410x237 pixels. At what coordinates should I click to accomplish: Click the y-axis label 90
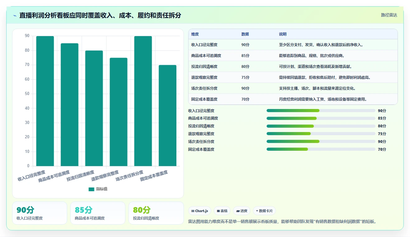click(27, 36)
